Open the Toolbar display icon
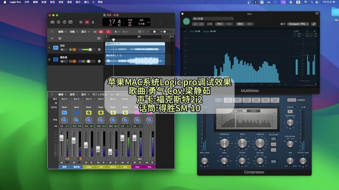 tap(71, 22)
